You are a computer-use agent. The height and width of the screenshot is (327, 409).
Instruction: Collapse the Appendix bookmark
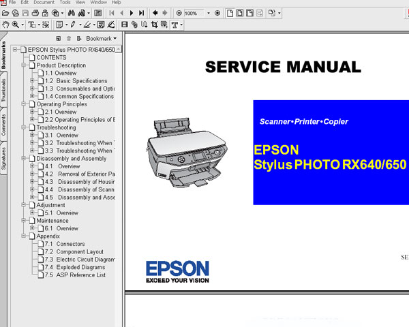23,236
